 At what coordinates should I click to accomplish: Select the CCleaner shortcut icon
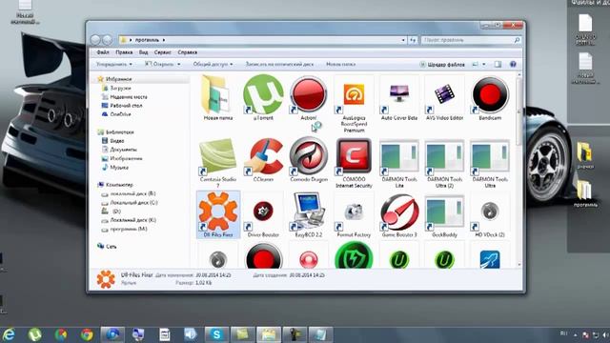tap(263, 160)
